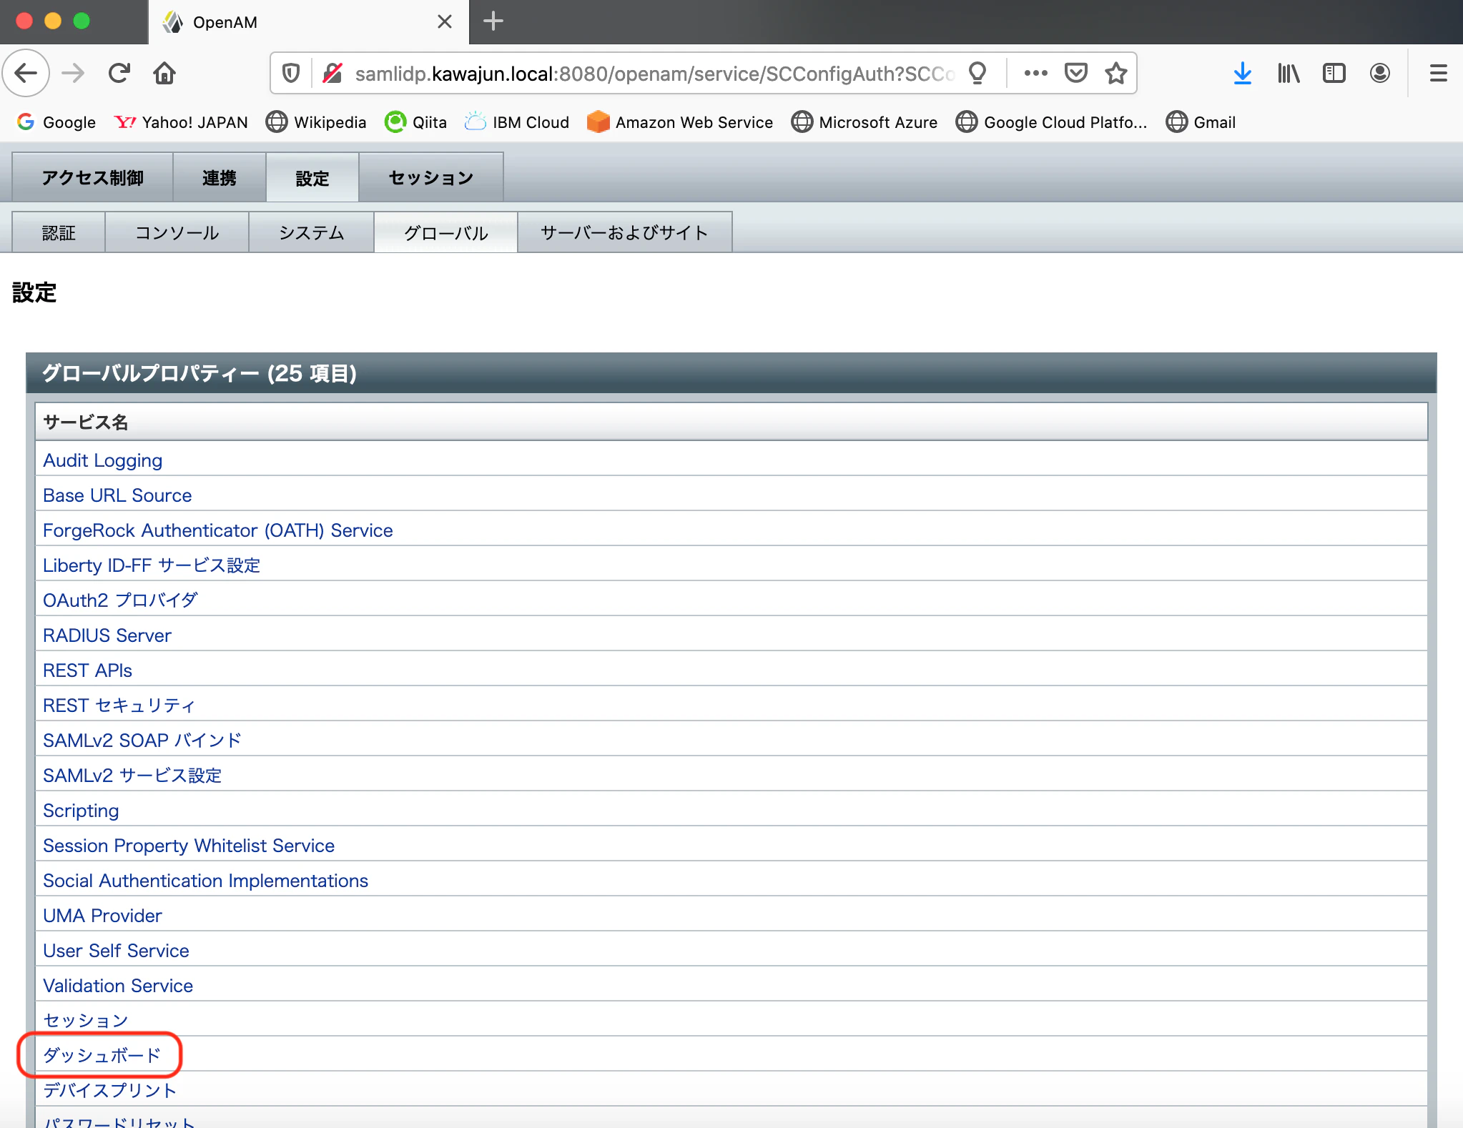Save page to Pocket icon
Viewport: 1463px width, 1128px height.
[1075, 73]
